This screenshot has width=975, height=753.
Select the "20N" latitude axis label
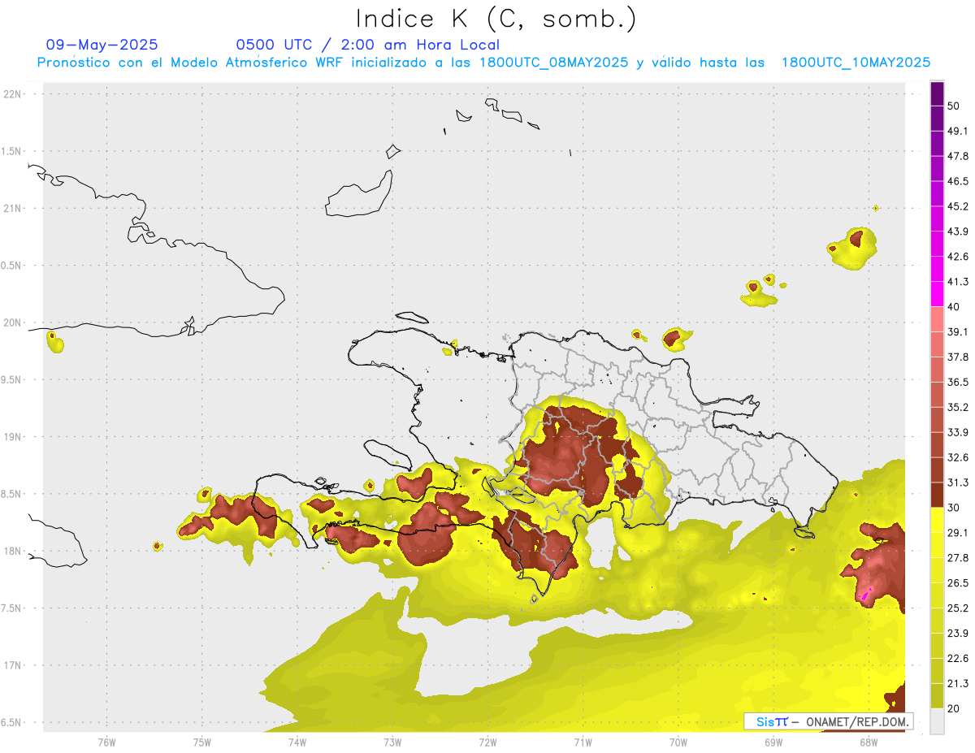click(14, 323)
